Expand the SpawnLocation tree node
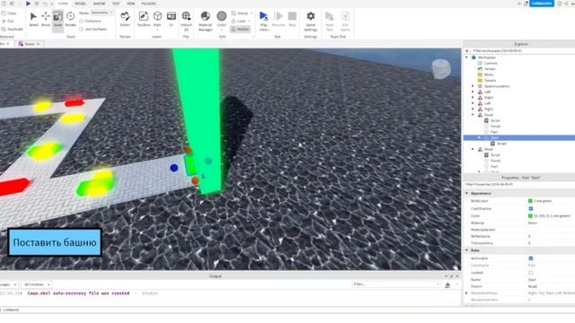This screenshot has height=323, width=575. [x=473, y=86]
